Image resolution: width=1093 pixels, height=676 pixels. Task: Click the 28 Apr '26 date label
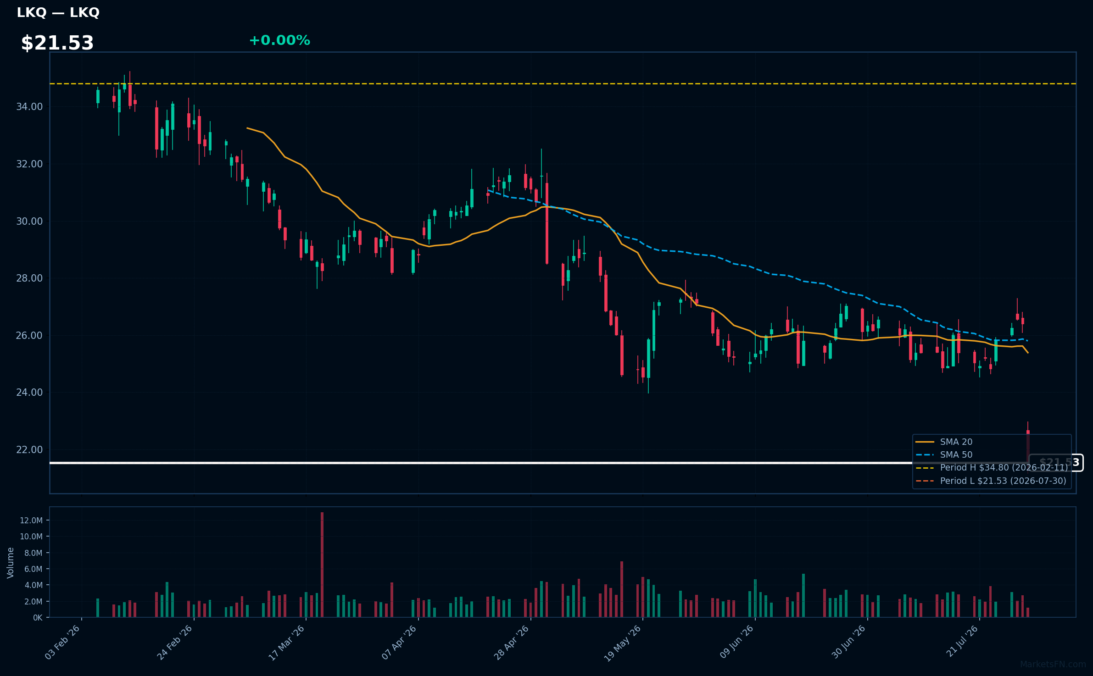coord(511,642)
